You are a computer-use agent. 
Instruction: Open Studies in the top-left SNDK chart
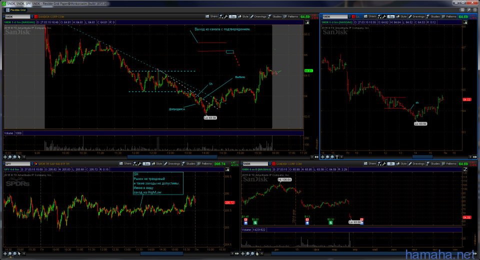coord(274,16)
